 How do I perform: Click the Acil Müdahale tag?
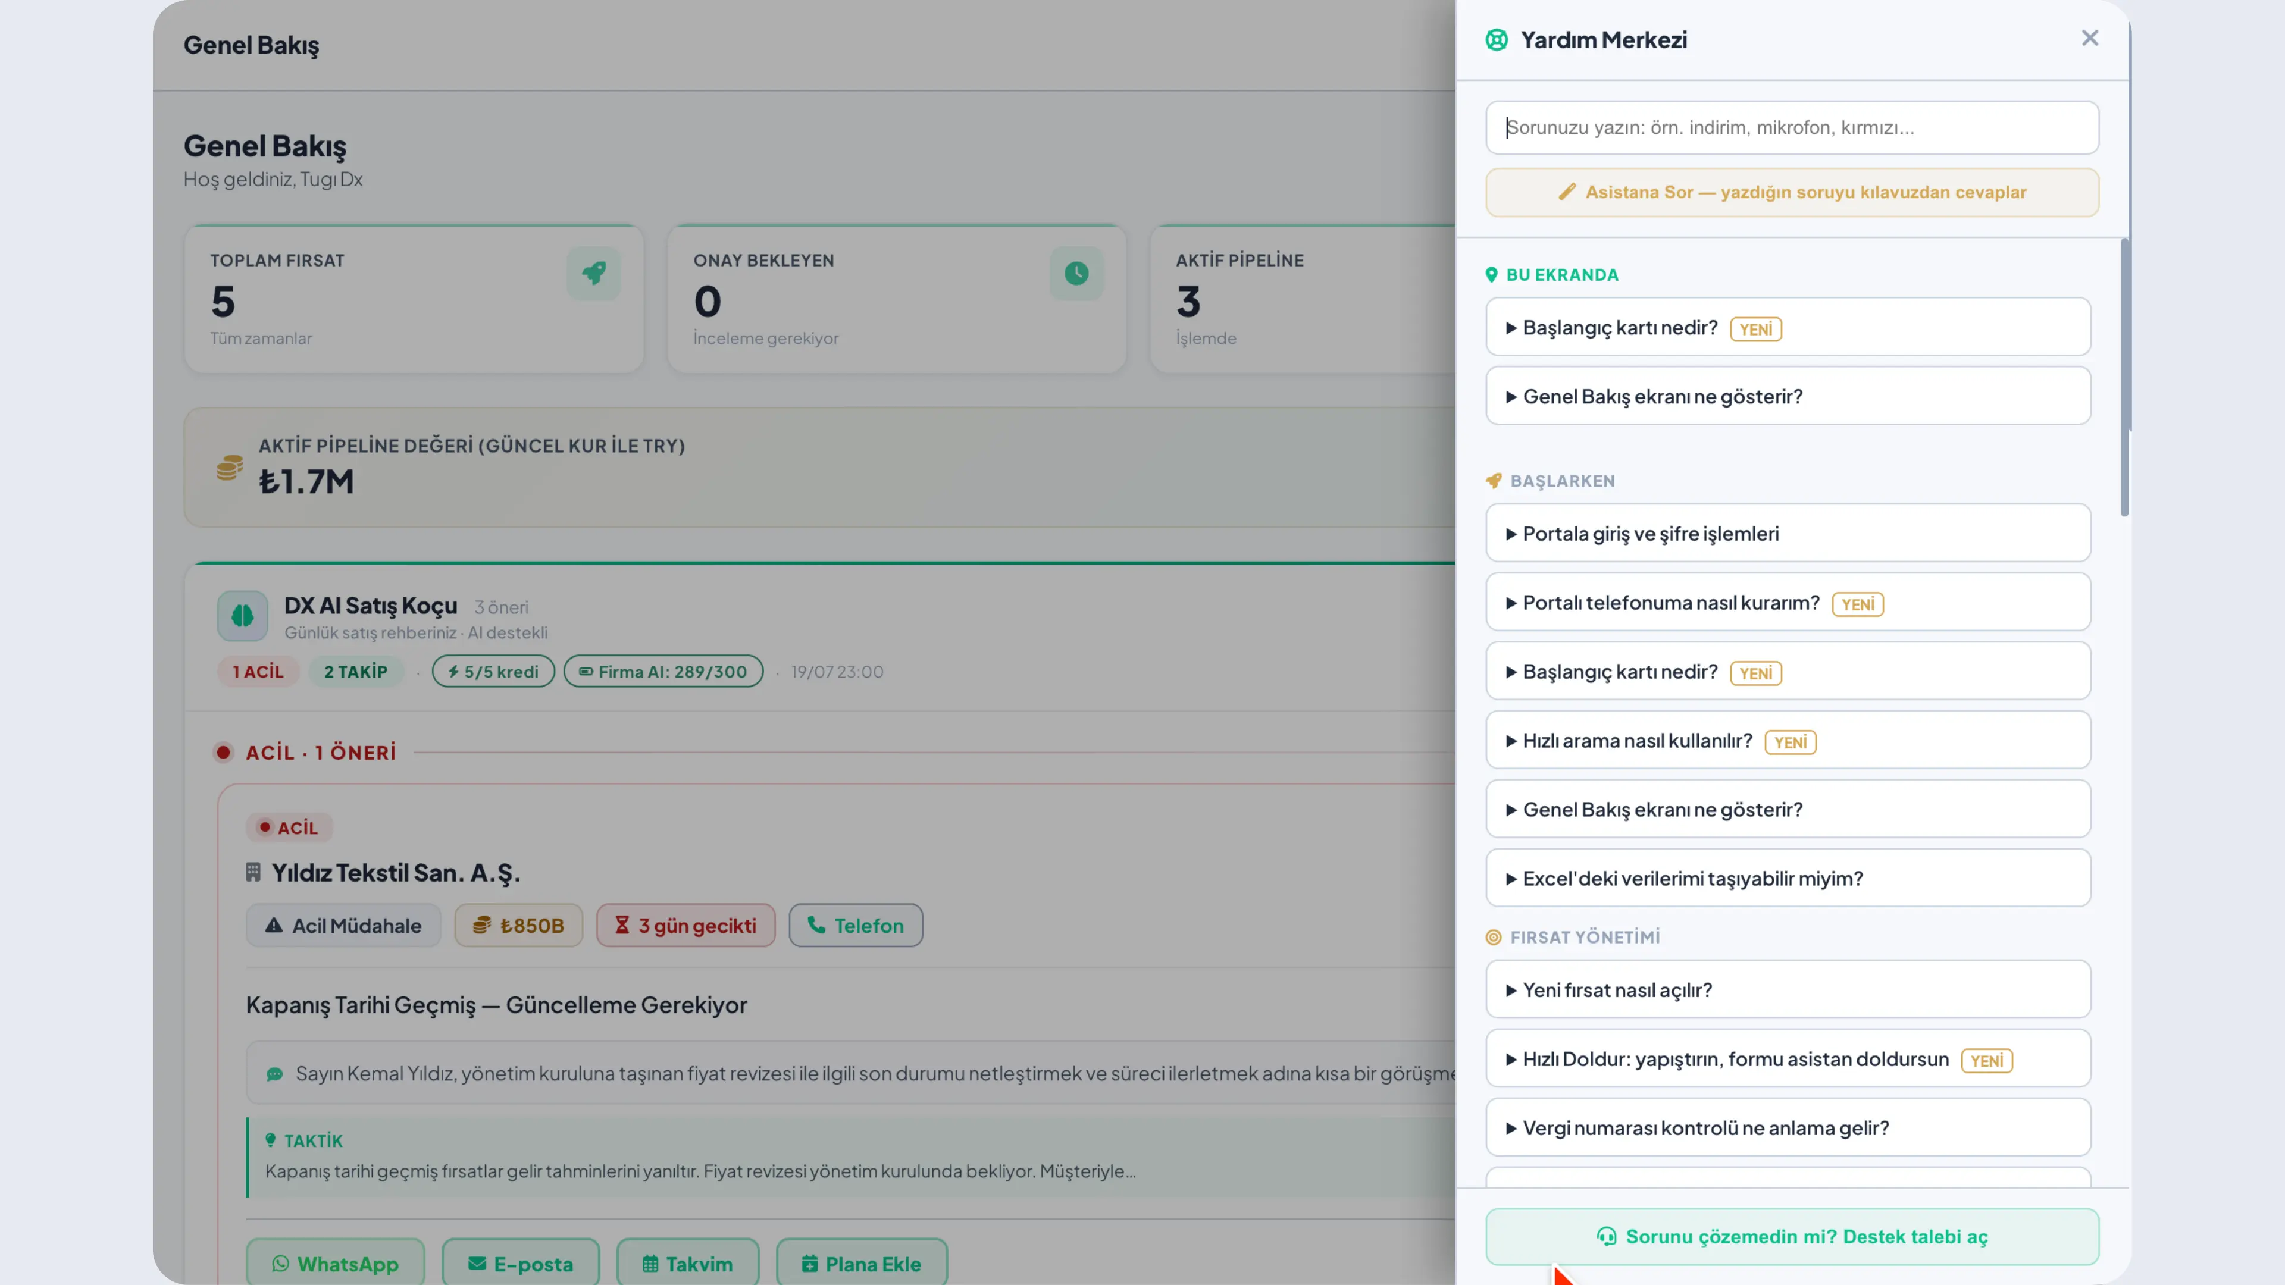click(343, 925)
